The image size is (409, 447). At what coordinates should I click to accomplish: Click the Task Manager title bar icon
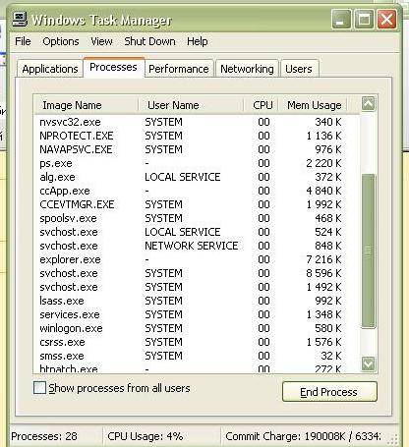pyautogui.click(x=20, y=20)
